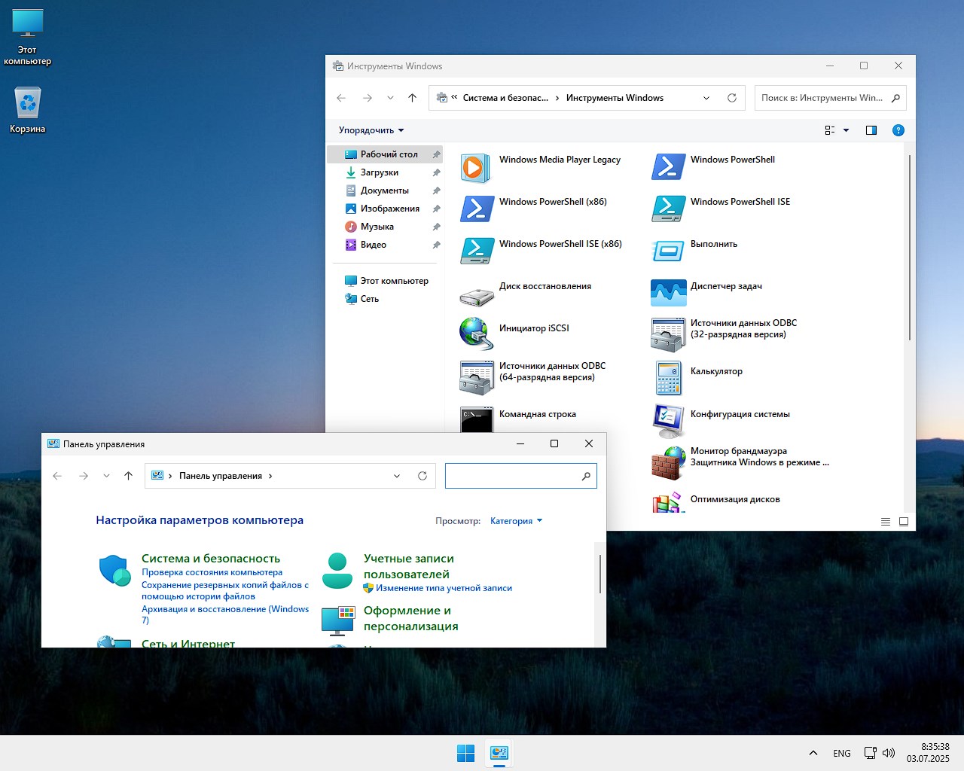This screenshot has height=771, width=964.
Task: Open the Калькулятор icon
Action: tap(668, 378)
